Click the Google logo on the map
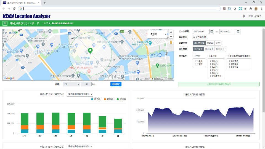 [9, 78]
